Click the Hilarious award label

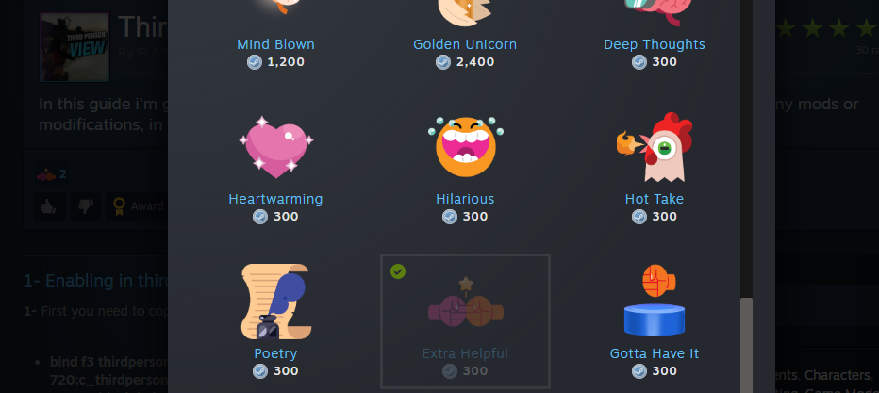465,199
